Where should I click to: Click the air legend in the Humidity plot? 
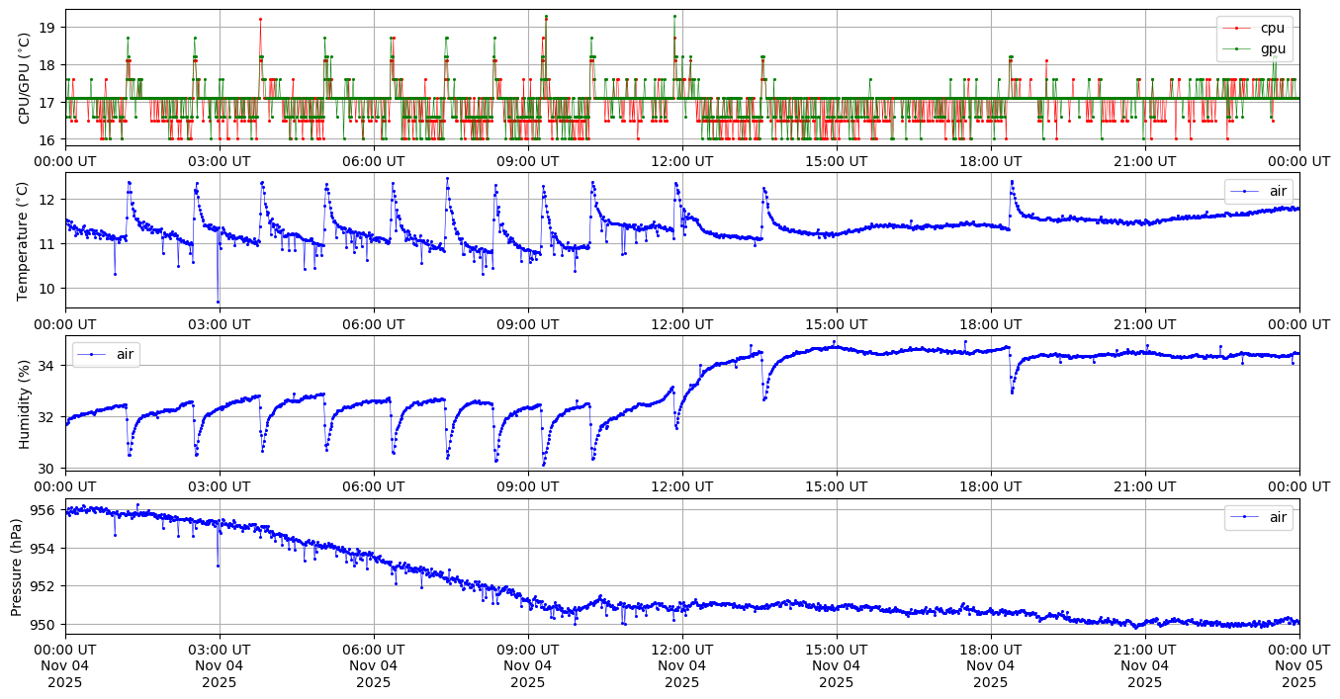[x=106, y=354]
